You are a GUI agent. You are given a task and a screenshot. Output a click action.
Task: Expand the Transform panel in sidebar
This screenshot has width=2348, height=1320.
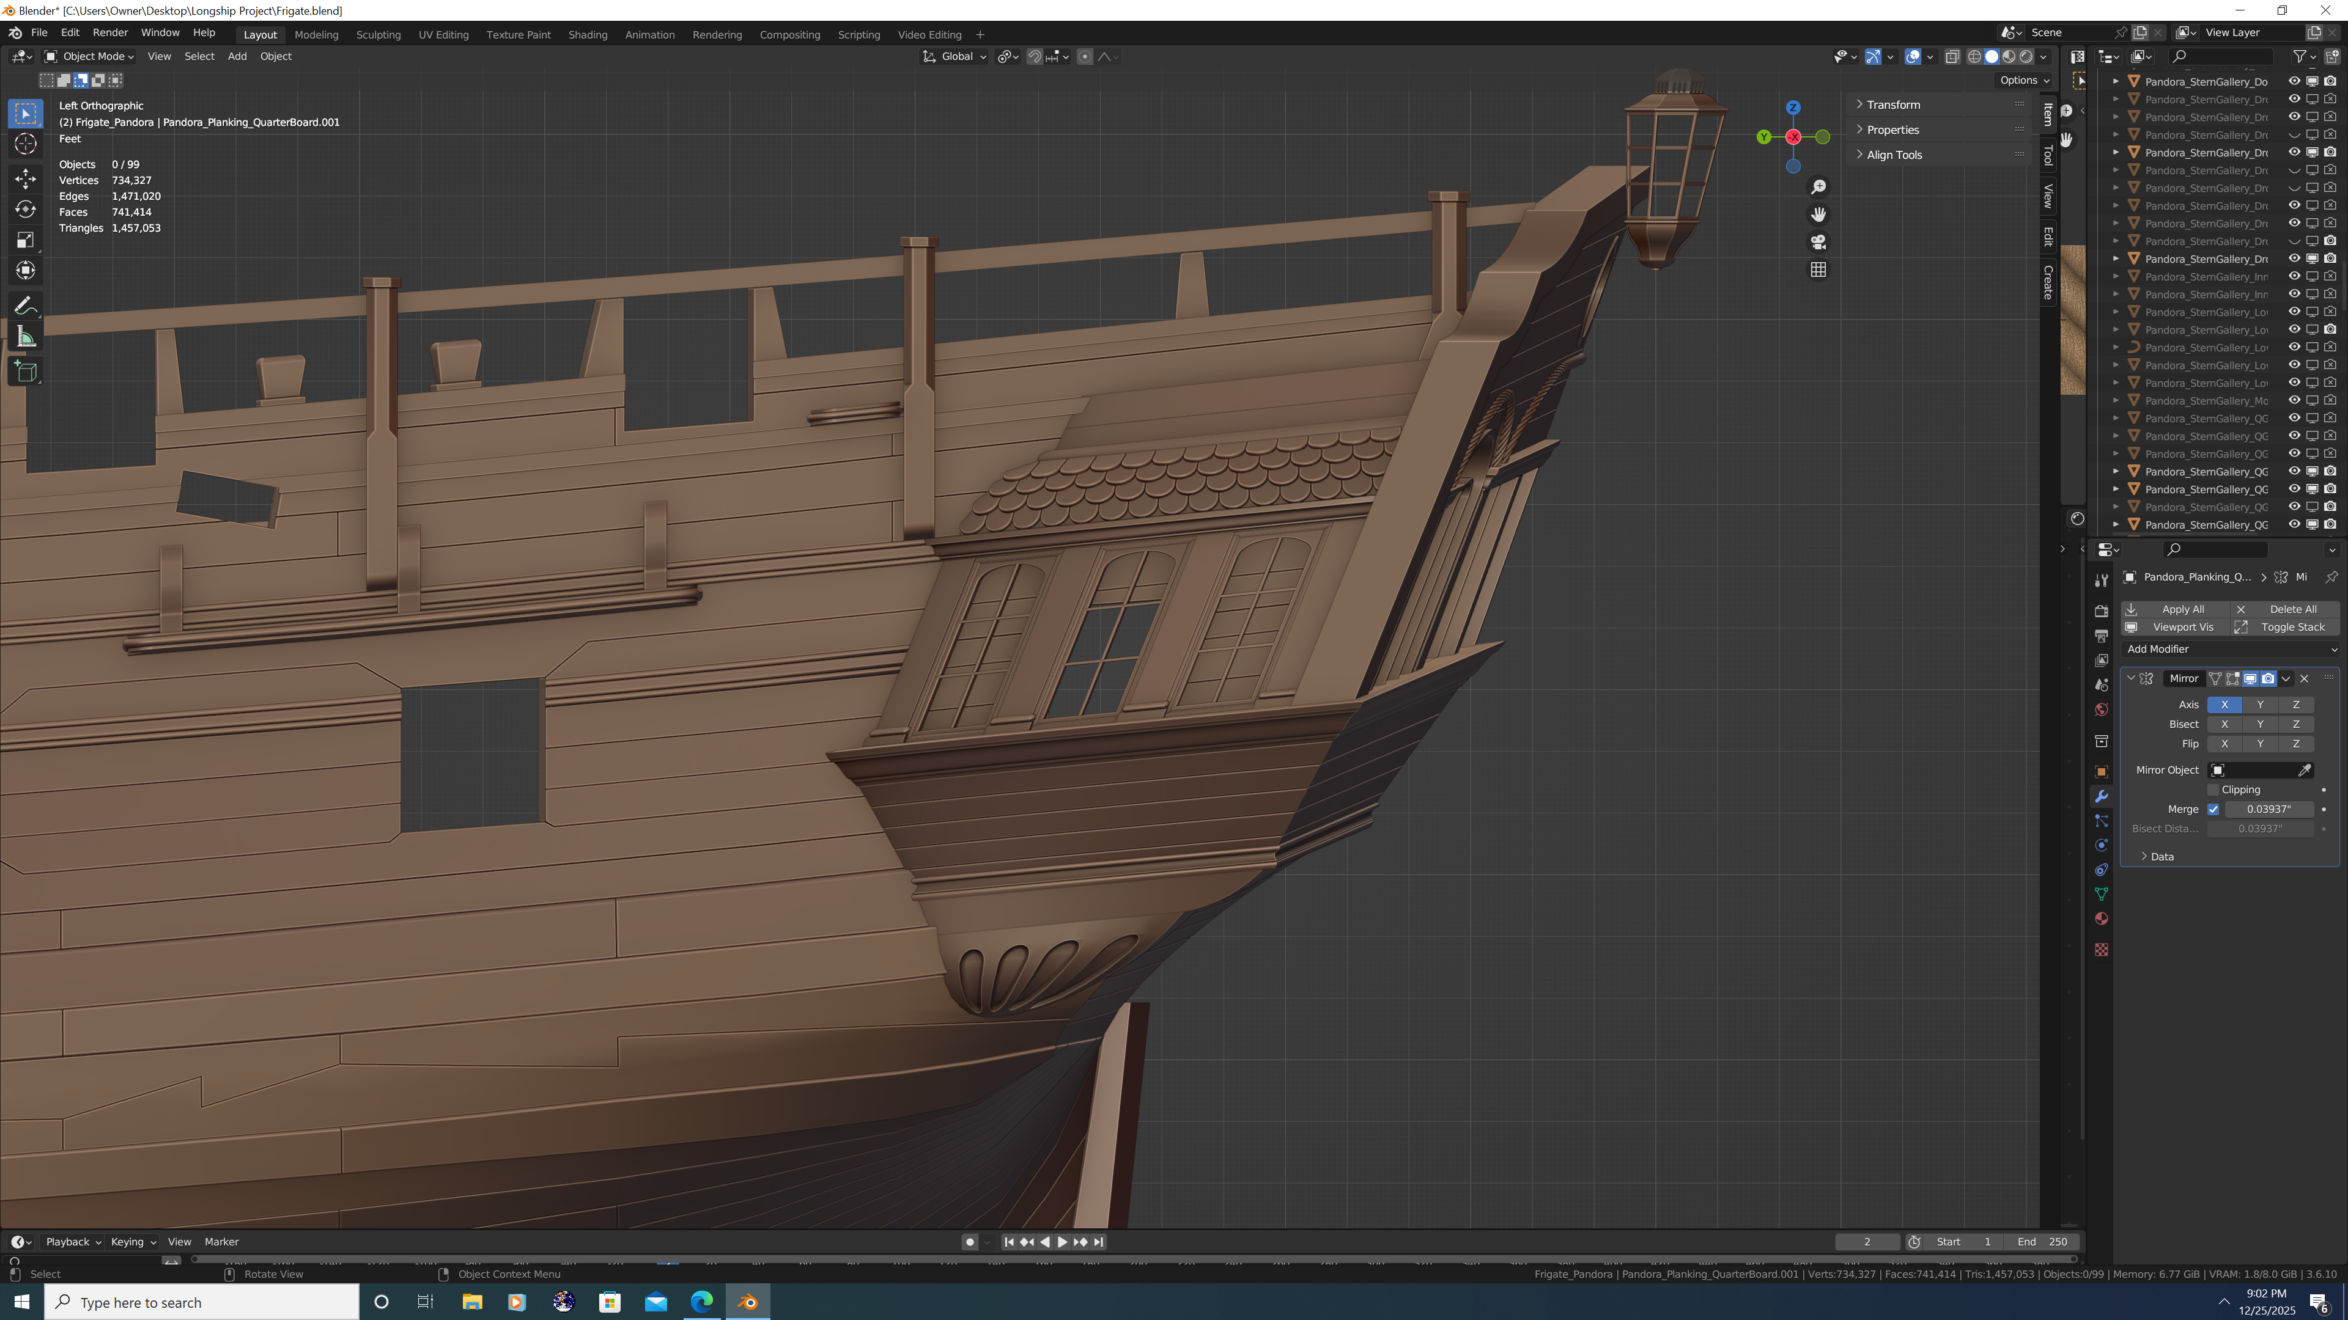[1892, 105]
